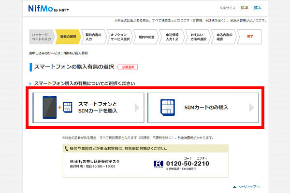Click the smartphone image icon
The image size is (290, 193).
pos(50,107)
